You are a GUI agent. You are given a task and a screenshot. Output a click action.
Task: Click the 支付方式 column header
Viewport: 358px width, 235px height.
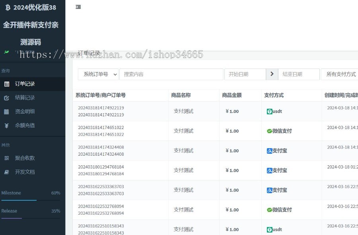tap(274, 95)
